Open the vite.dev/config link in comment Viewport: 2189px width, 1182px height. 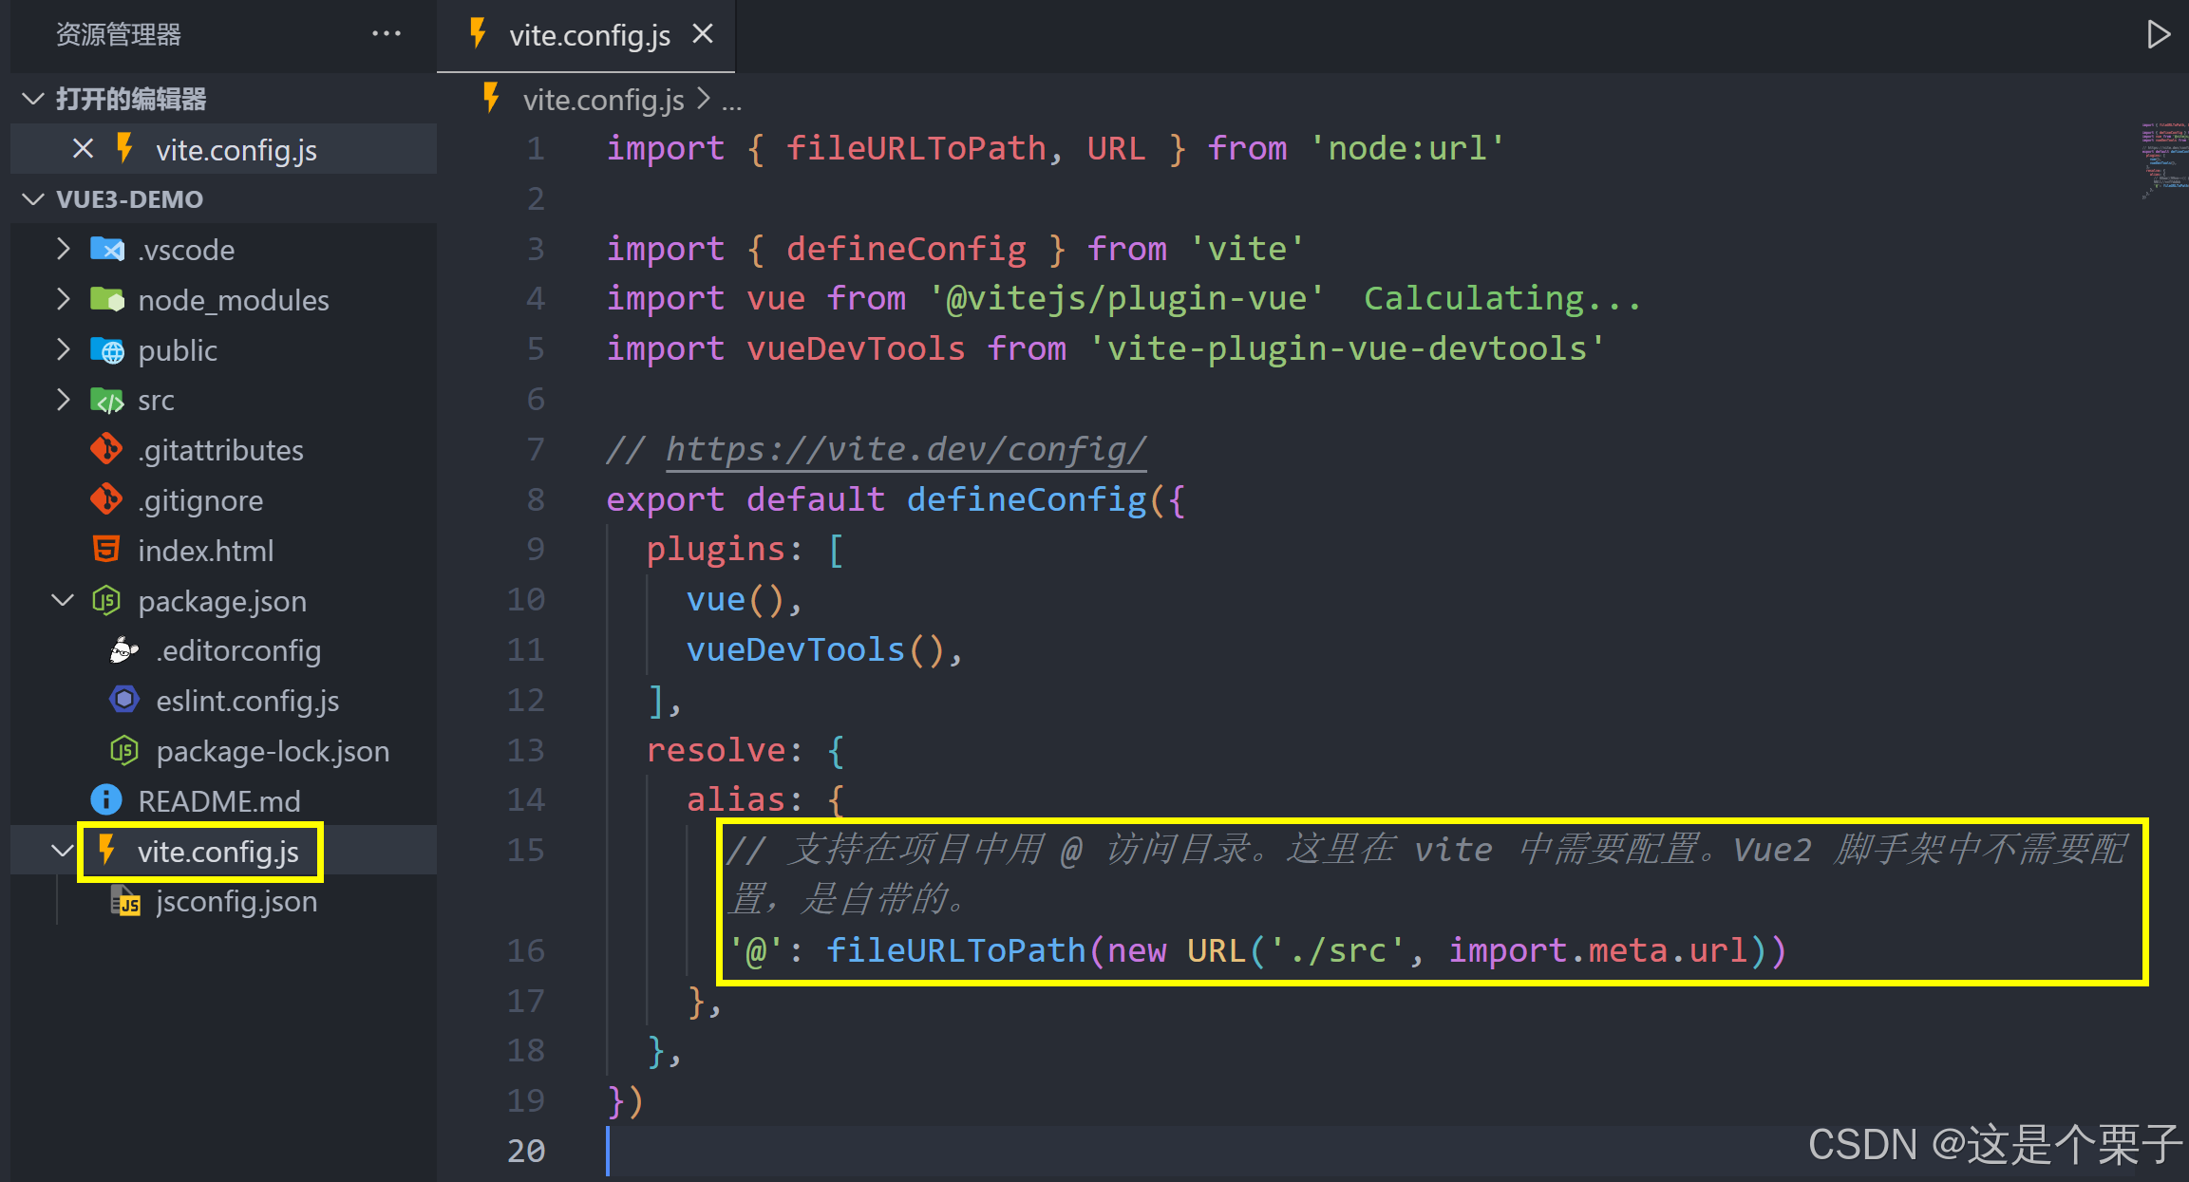905,449
